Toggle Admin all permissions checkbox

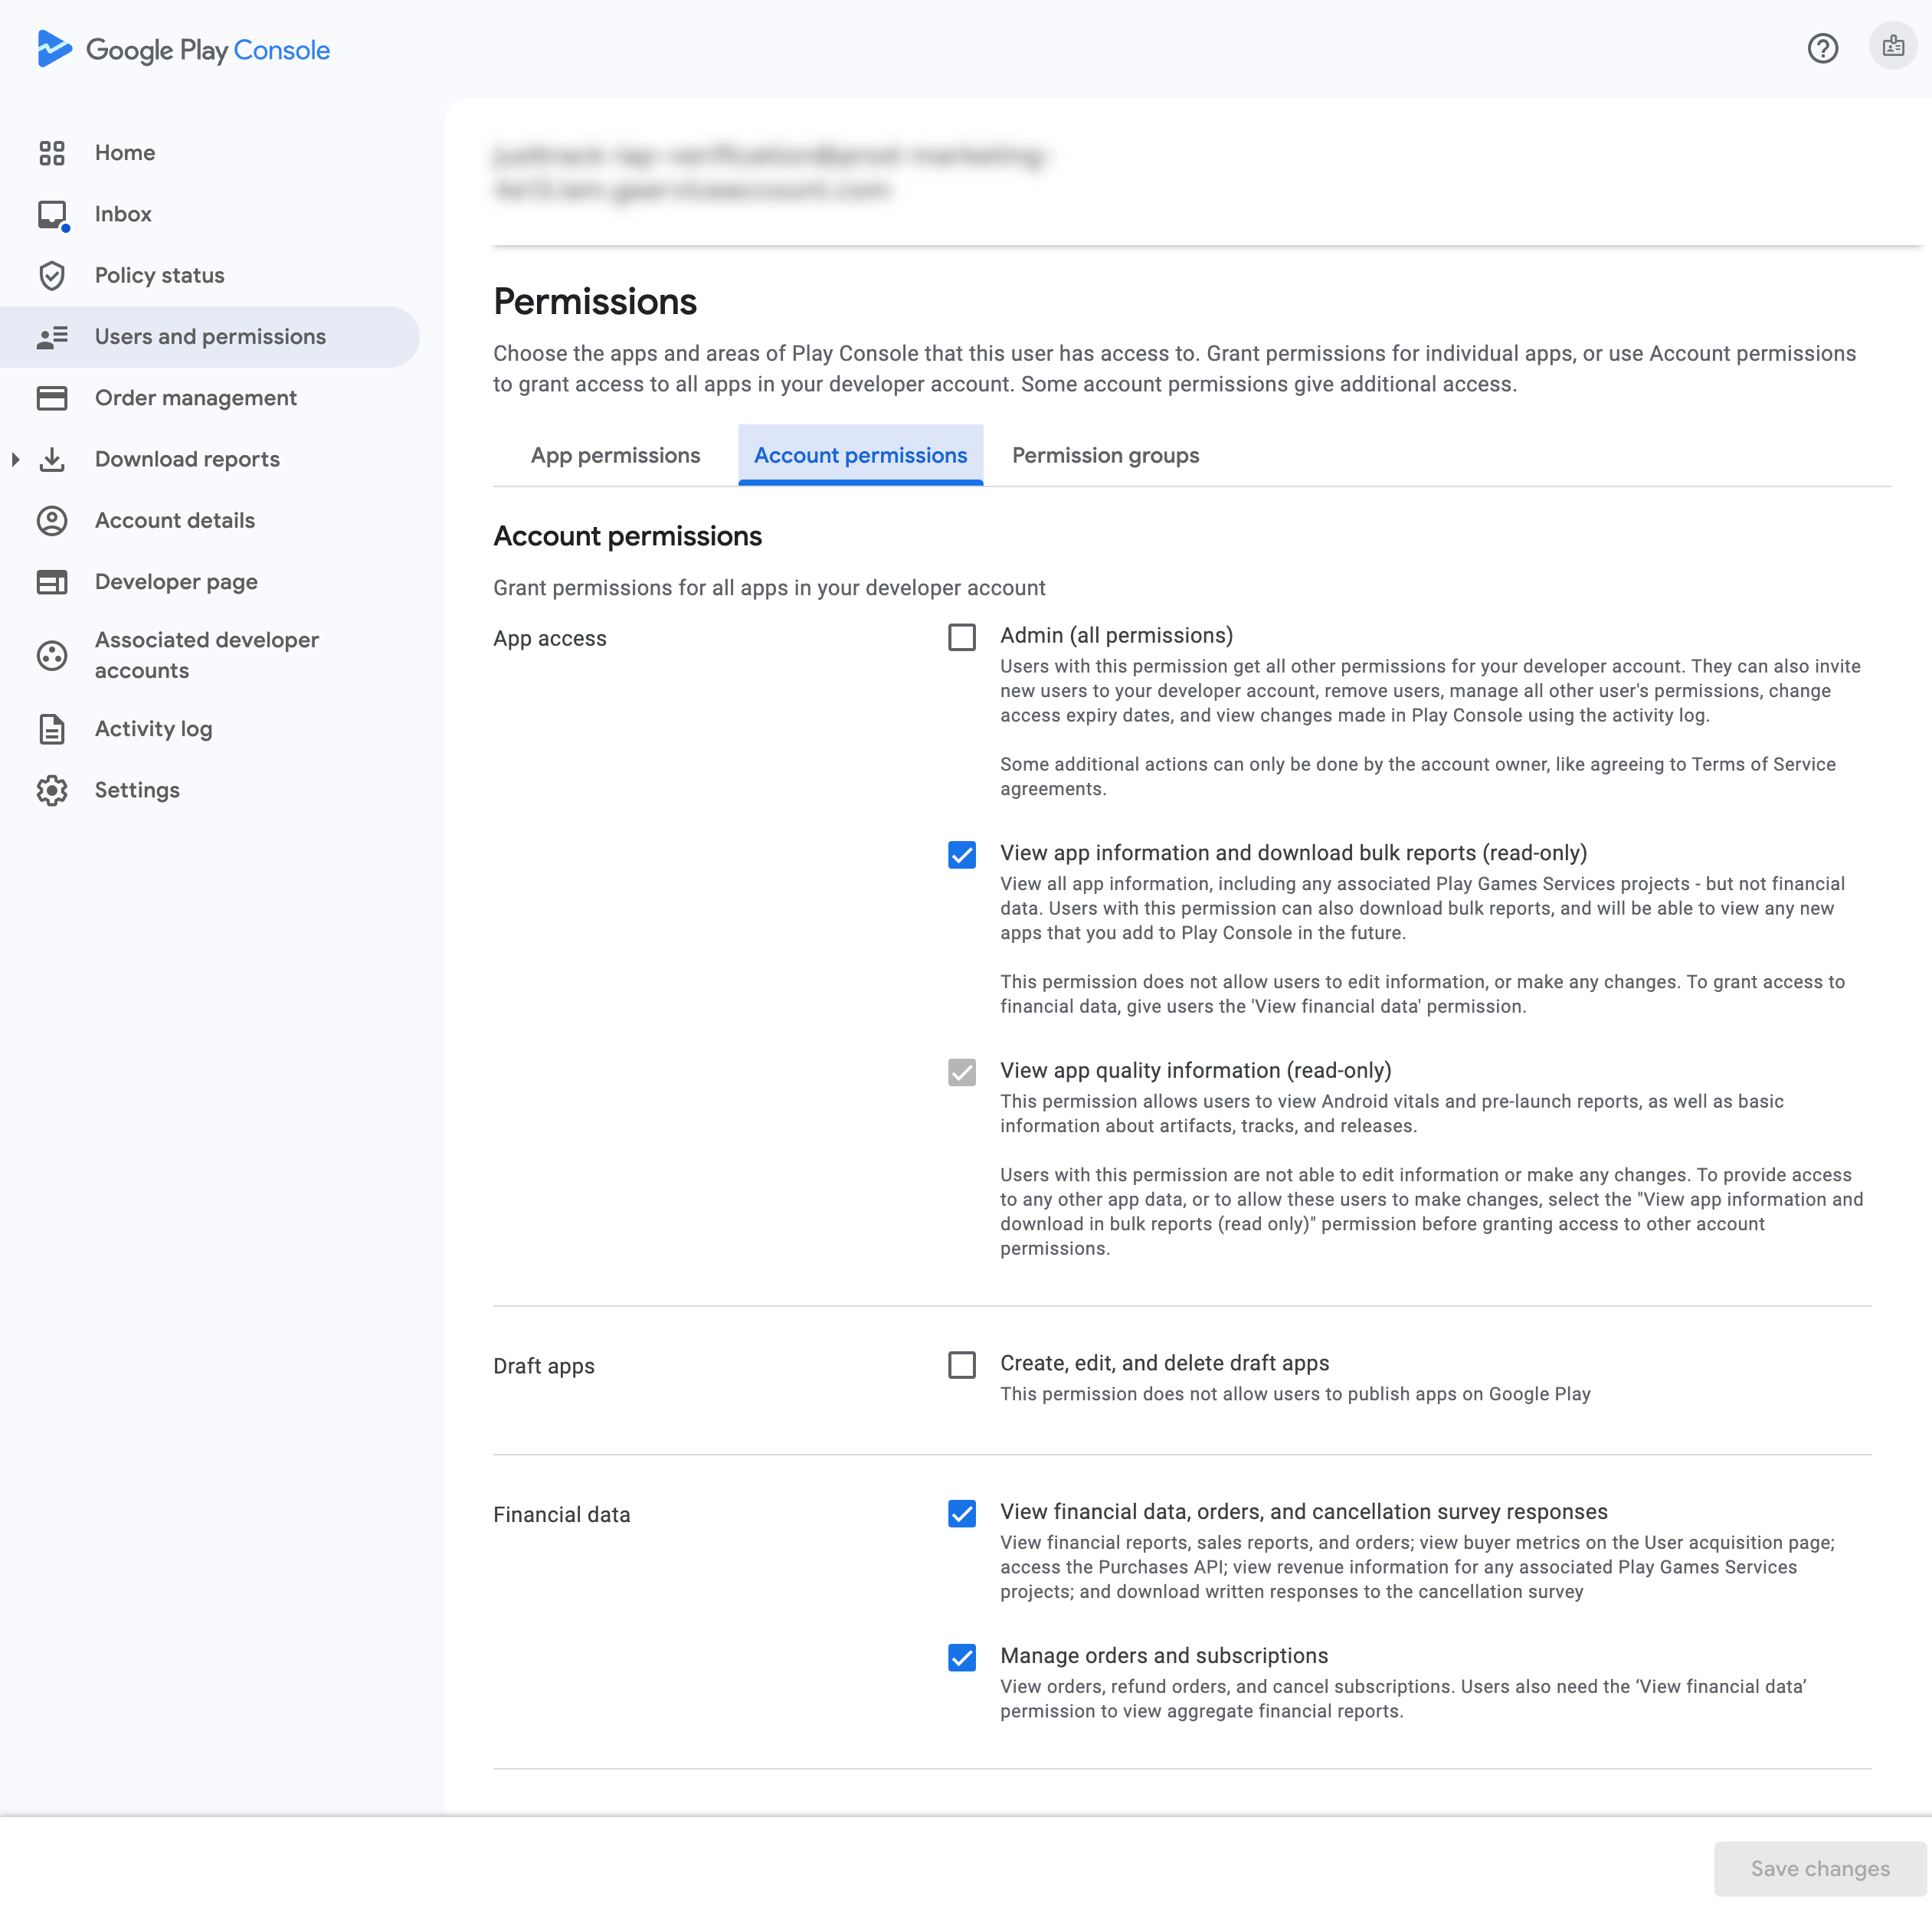point(961,636)
